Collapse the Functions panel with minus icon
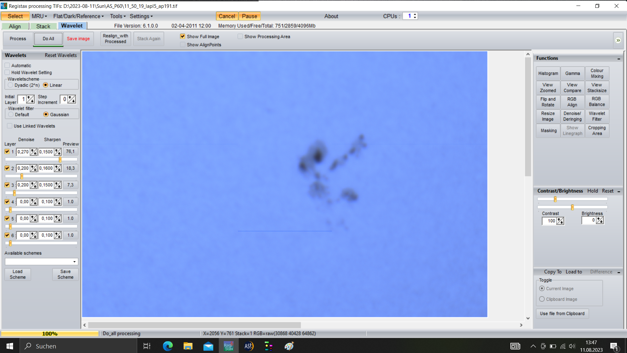Screen dimensions: 627x353 [619, 59]
